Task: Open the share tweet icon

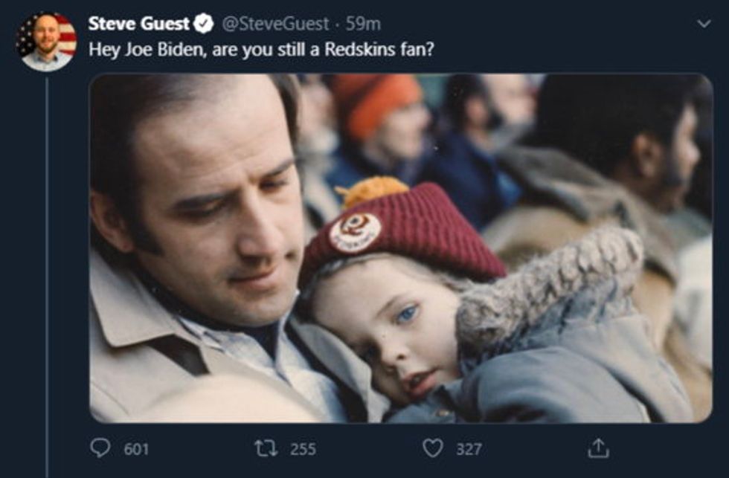Action: pos(597,448)
